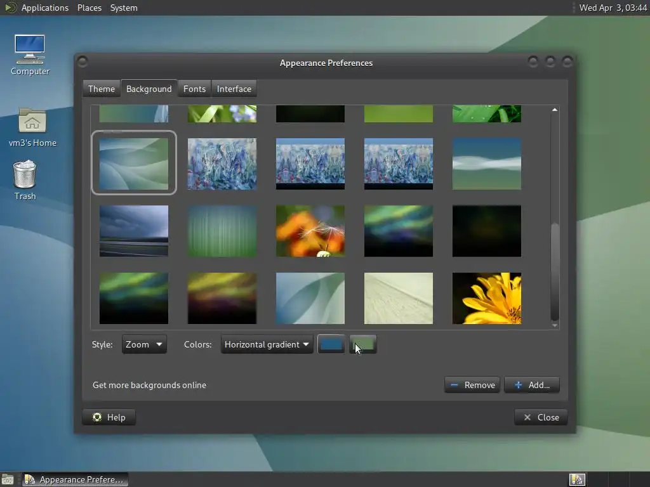The width and height of the screenshot is (650, 487).
Task: Click the Appearance tray icon at bottom right
Action: [577, 479]
